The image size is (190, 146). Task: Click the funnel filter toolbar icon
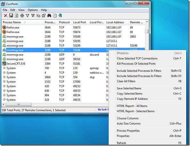28,15
